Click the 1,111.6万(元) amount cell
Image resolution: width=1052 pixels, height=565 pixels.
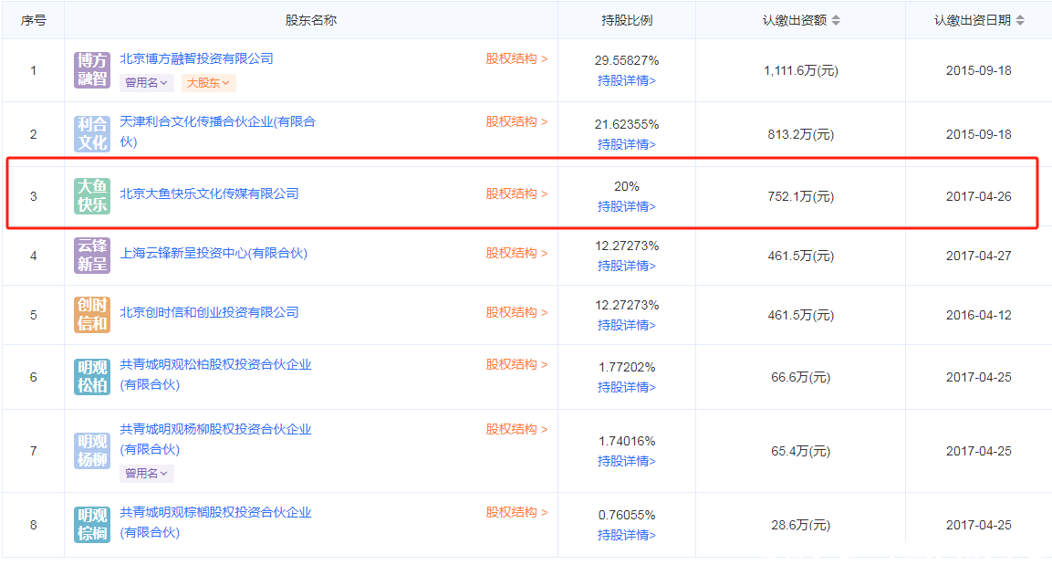800,70
